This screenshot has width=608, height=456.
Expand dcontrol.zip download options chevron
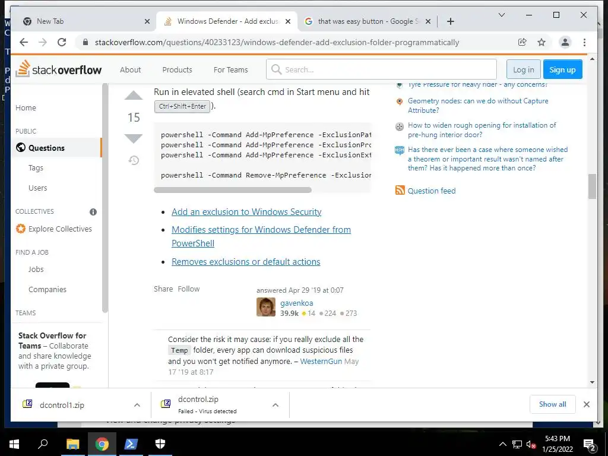click(x=275, y=405)
